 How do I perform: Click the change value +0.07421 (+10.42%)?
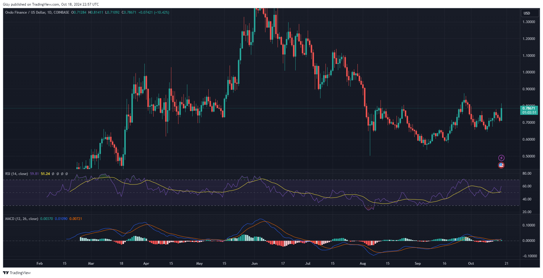154,12
